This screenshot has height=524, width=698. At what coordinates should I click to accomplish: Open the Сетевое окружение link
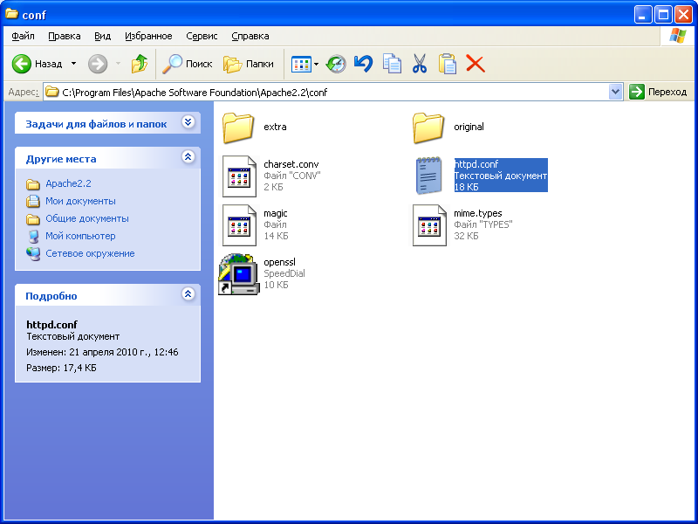click(90, 253)
